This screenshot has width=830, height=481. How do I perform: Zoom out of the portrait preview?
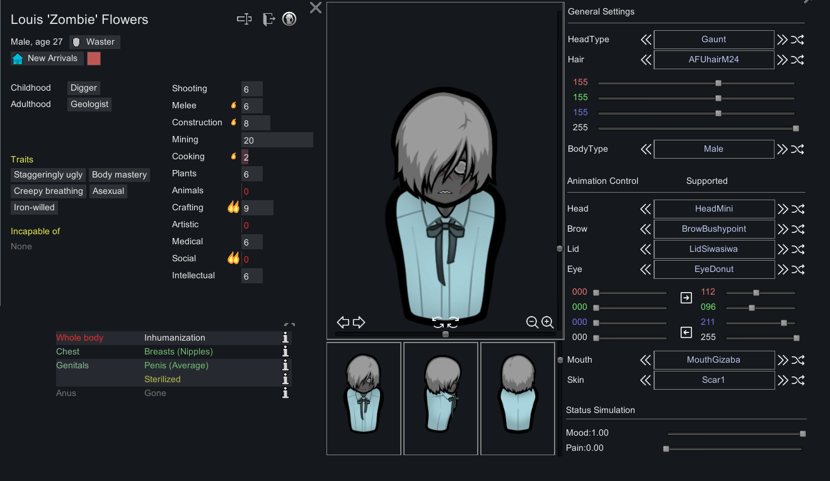point(533,322)
